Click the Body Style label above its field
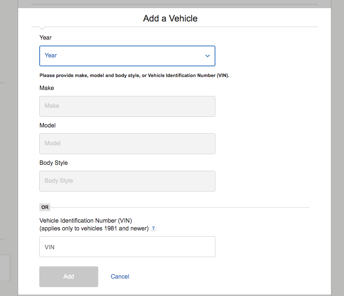The height and width of the screenshot is (296, 344). coord(53,163)
